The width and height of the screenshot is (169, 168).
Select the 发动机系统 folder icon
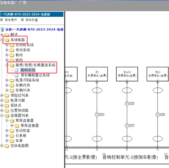coord(12,45)
